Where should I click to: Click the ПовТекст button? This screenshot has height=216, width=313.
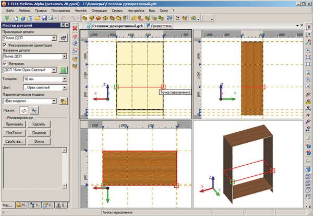[x=14, y=133]
